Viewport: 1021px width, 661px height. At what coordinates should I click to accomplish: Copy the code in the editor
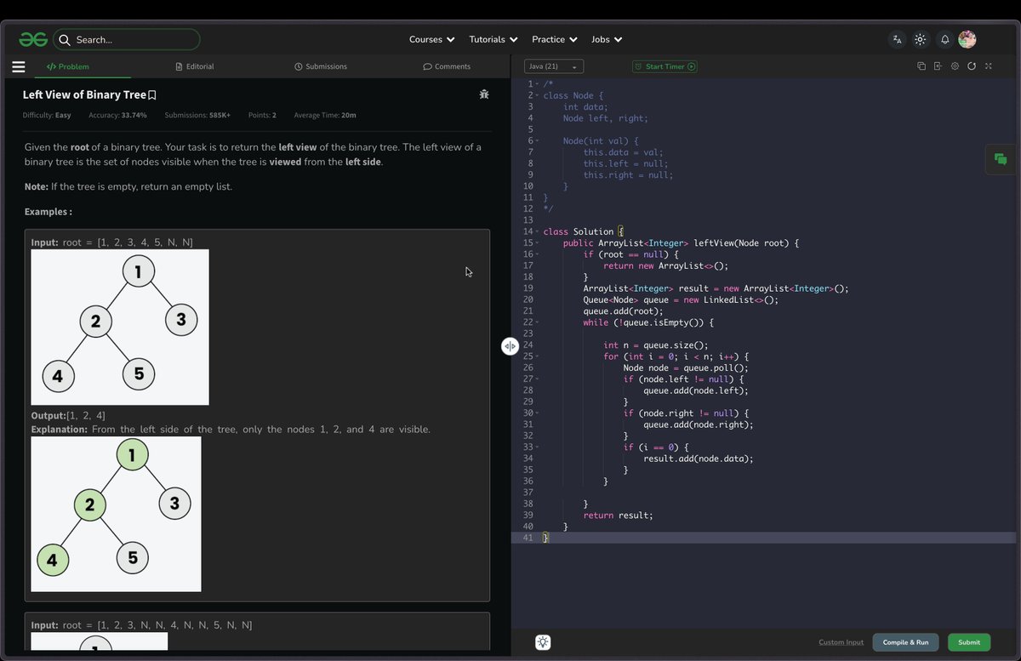click(x=921, y=66)
